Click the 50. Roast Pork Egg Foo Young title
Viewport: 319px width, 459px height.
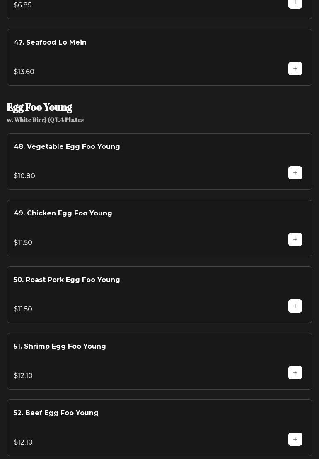(67, 280)
